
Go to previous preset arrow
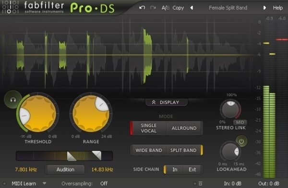(x=192, y=8)
